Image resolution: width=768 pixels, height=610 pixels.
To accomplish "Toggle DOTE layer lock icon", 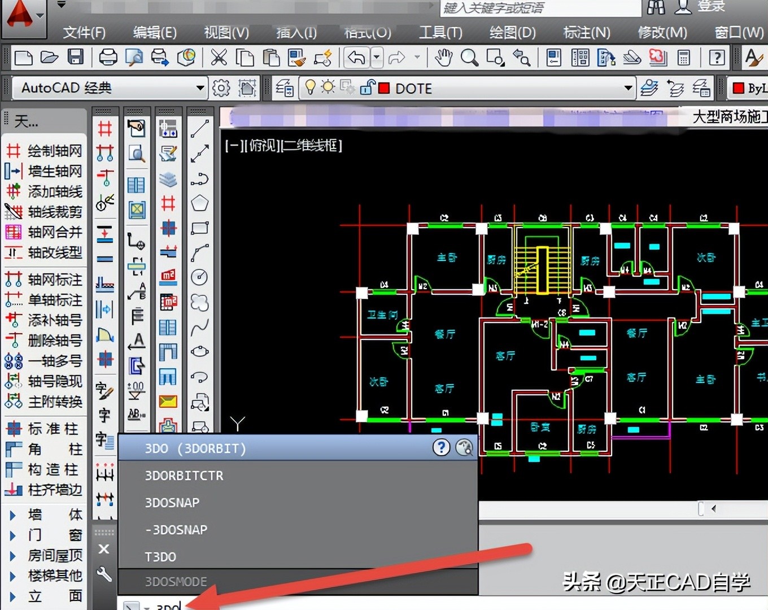I will [367, 88].
